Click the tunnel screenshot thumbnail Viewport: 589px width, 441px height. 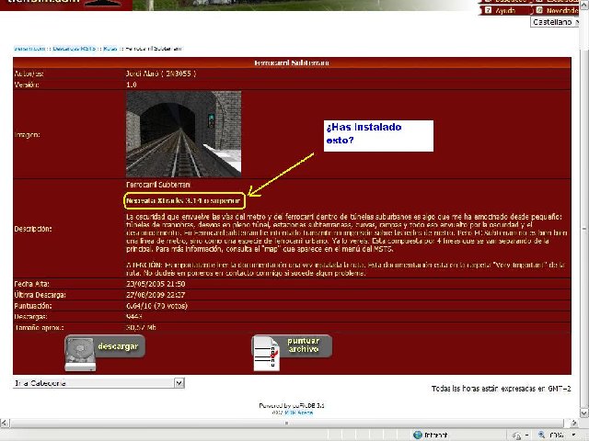(183, 133)
